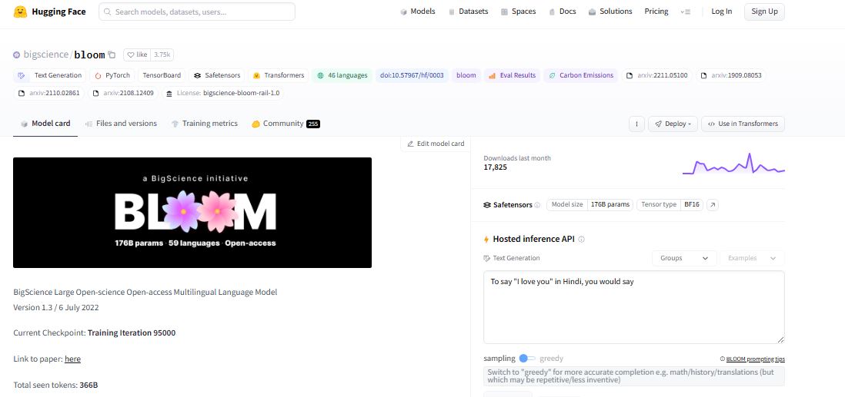Open the Groups dropdown
This screenshot has width=845, height=397.
click(683, 258)
